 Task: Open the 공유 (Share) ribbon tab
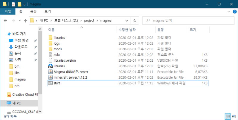(33, 11)
